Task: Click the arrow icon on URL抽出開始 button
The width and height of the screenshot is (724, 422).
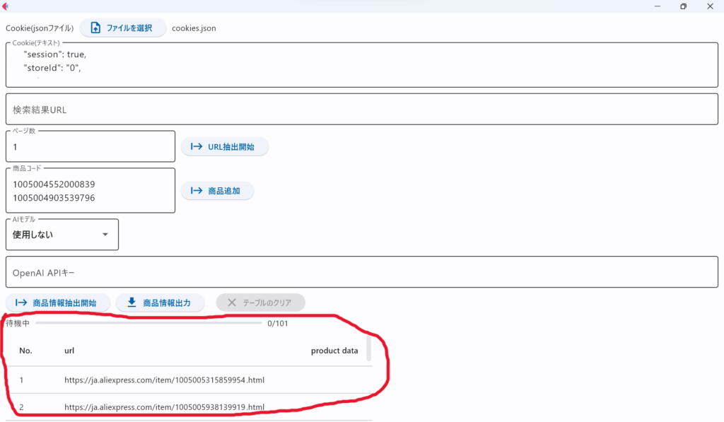Action: tap(197, 147)
